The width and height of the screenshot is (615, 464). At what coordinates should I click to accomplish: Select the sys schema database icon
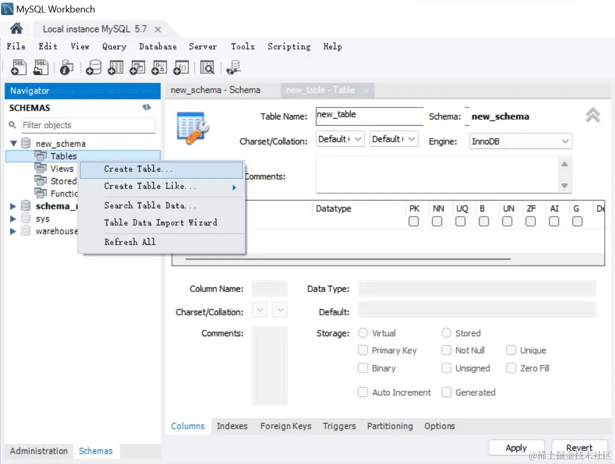click(26, 218)
